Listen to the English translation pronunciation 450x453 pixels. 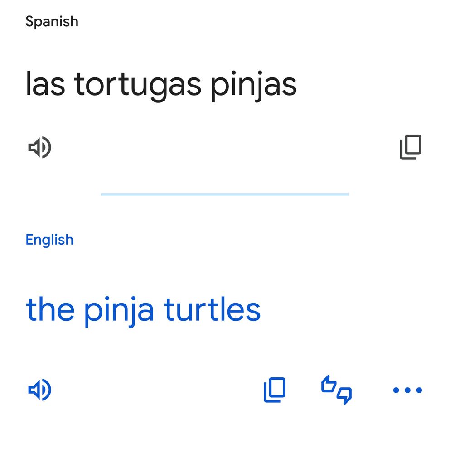40,390
